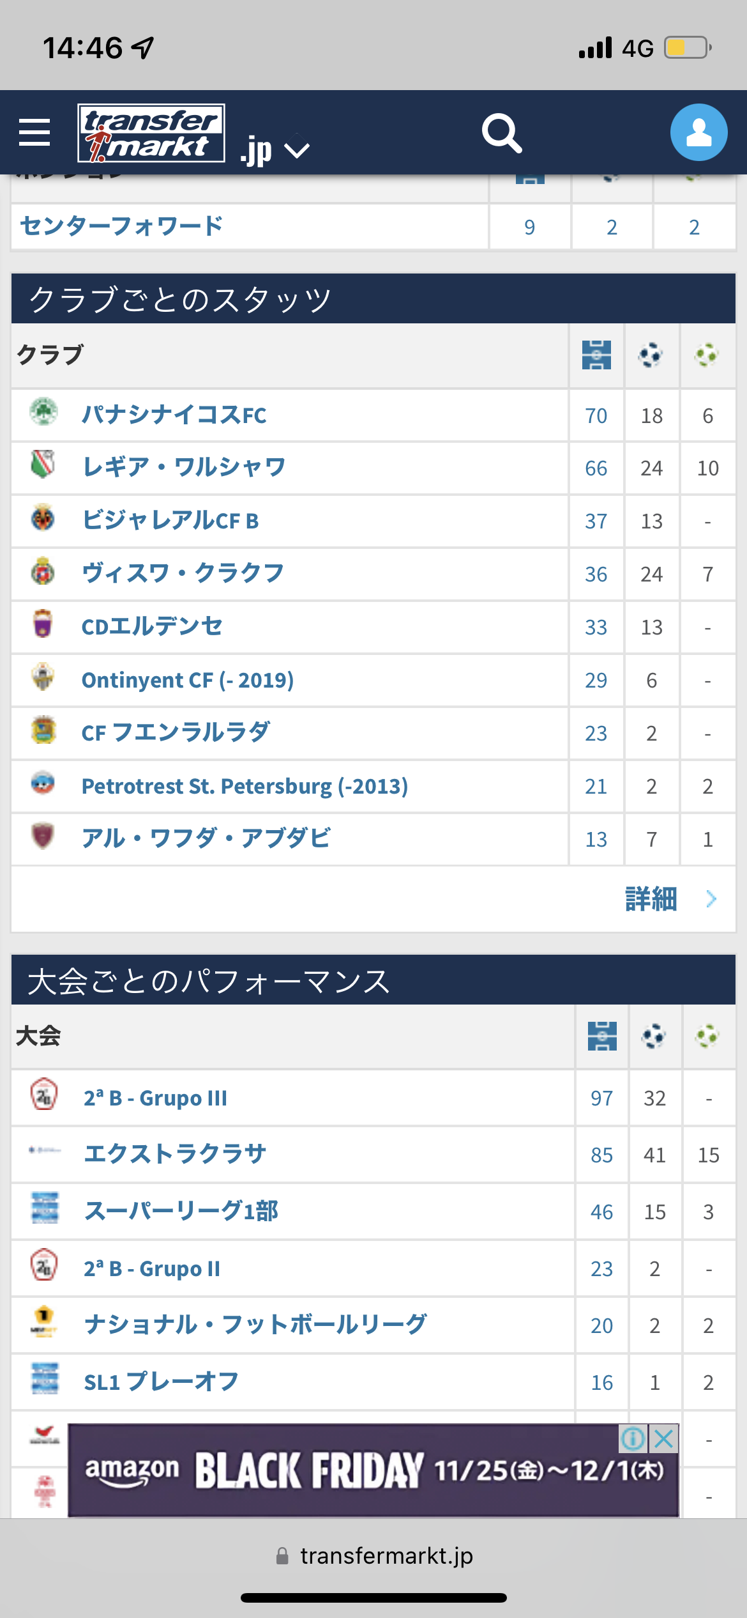Image resolution: width=747 pixels, height=1618 pixels.
Task: Open 70 appearances for Panathinaikos
Action: 596,416
